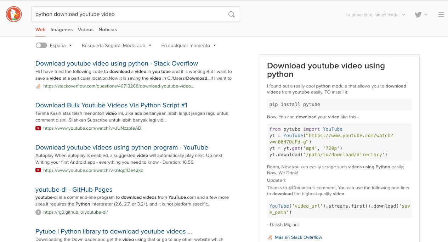Switch to the Noticias tab

(x=108, y=30)
